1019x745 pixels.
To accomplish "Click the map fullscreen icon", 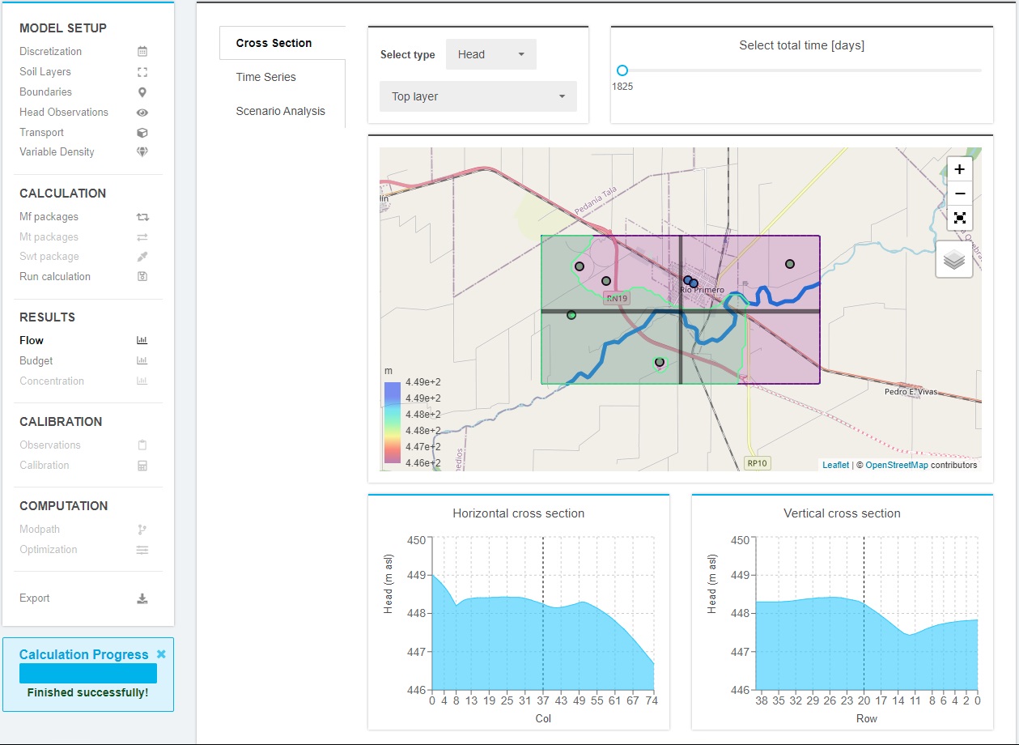I will click(x=959, y=218).
